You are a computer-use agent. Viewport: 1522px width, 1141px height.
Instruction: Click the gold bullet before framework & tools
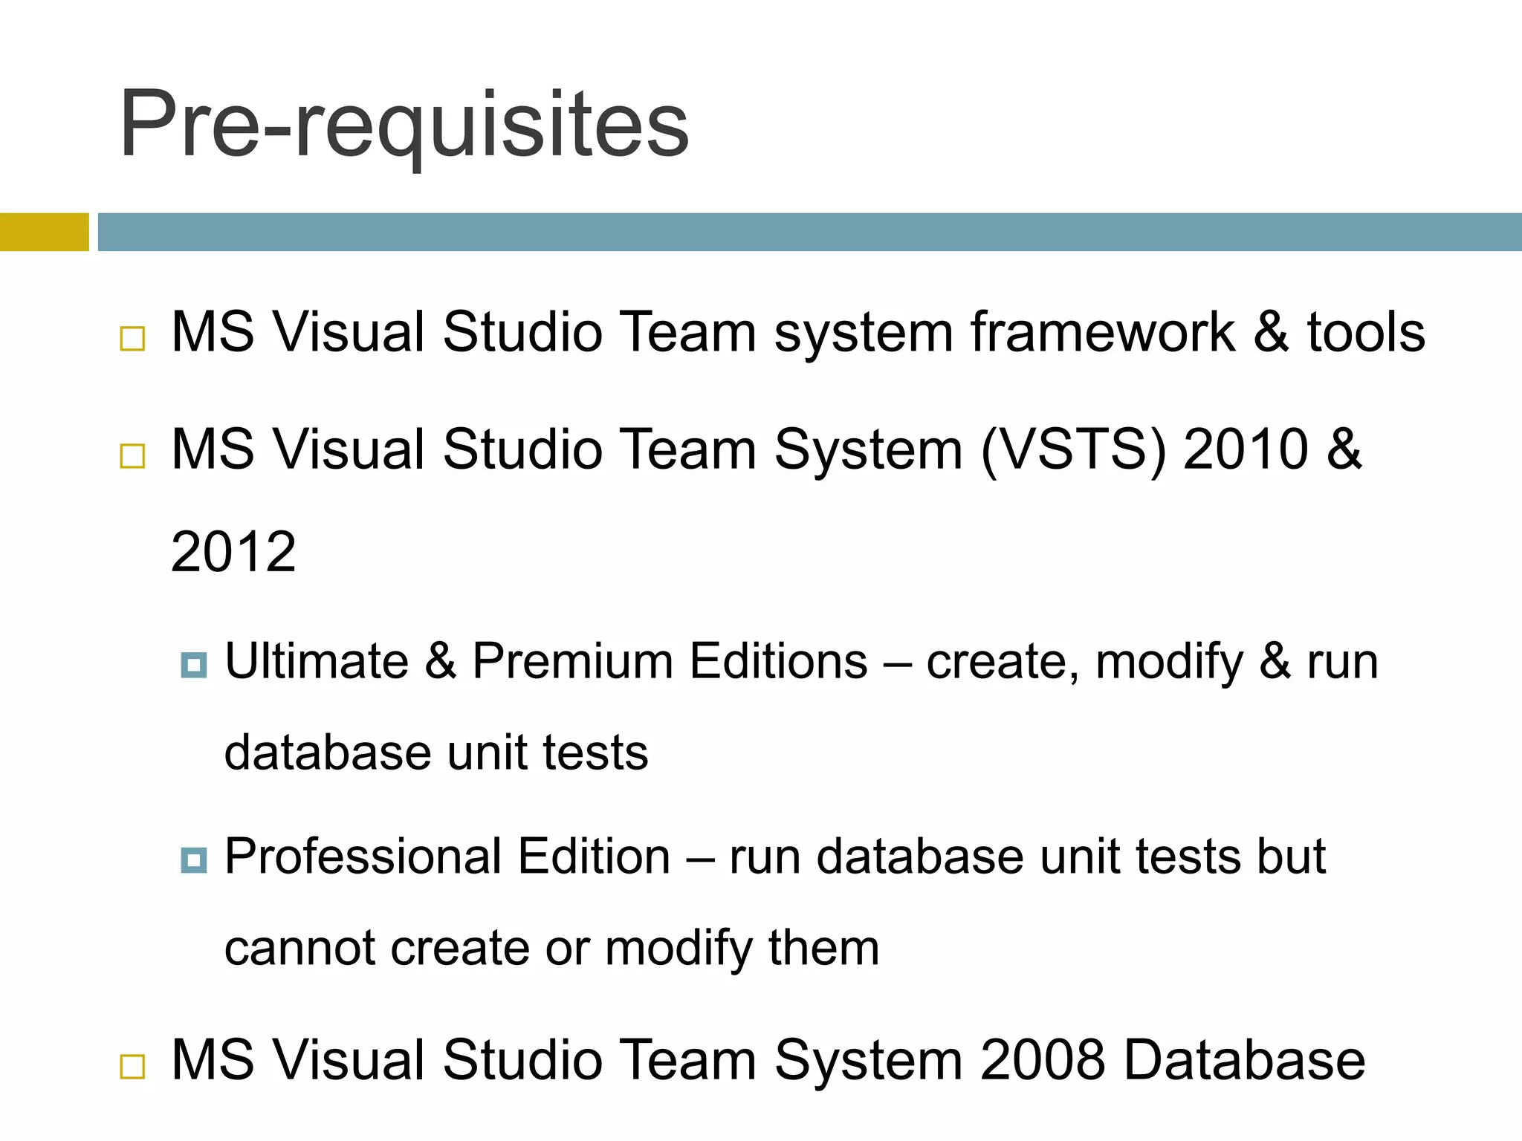[132, 339]
